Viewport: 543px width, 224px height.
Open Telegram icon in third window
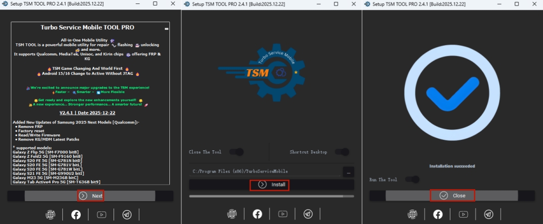coord(489,215)
